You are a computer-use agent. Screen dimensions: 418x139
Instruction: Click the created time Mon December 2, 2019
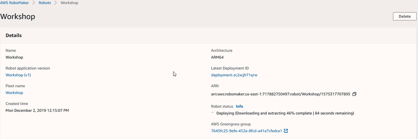pyautogui.click(x=37, y=110)
